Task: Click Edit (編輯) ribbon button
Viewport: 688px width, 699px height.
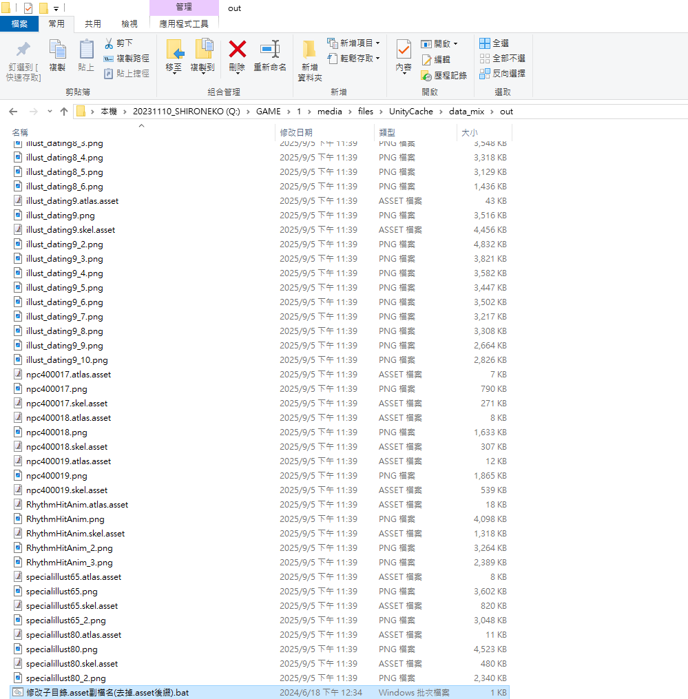Action: coord(436,59)
